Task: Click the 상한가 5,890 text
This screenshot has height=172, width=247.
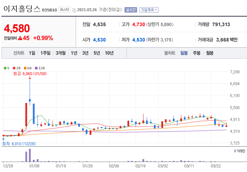Action: (x=160, y=24)
